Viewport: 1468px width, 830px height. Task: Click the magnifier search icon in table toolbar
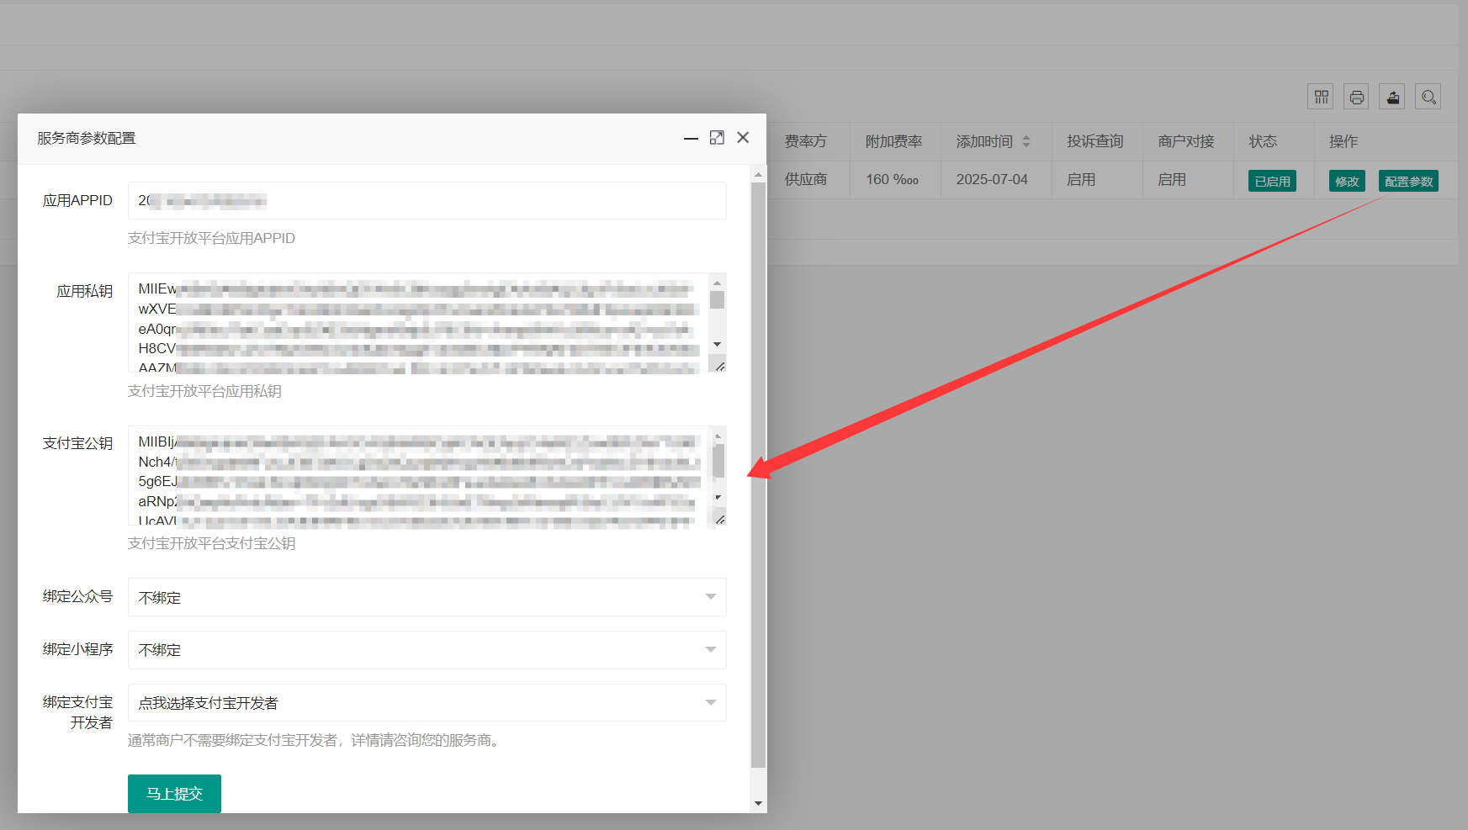1428,97
